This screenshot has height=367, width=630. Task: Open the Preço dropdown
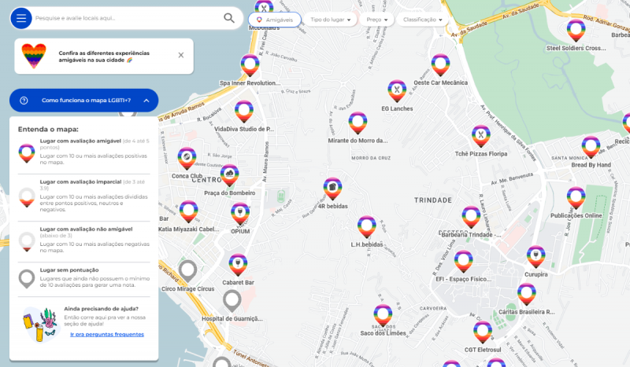click(x=377, y=20)
